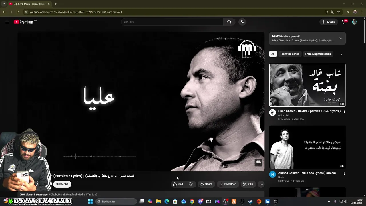Image resolution: width=366 pixels, height=206 pixels.
Task: Open the volume speaker tray icon
Action: pos(345,201)
